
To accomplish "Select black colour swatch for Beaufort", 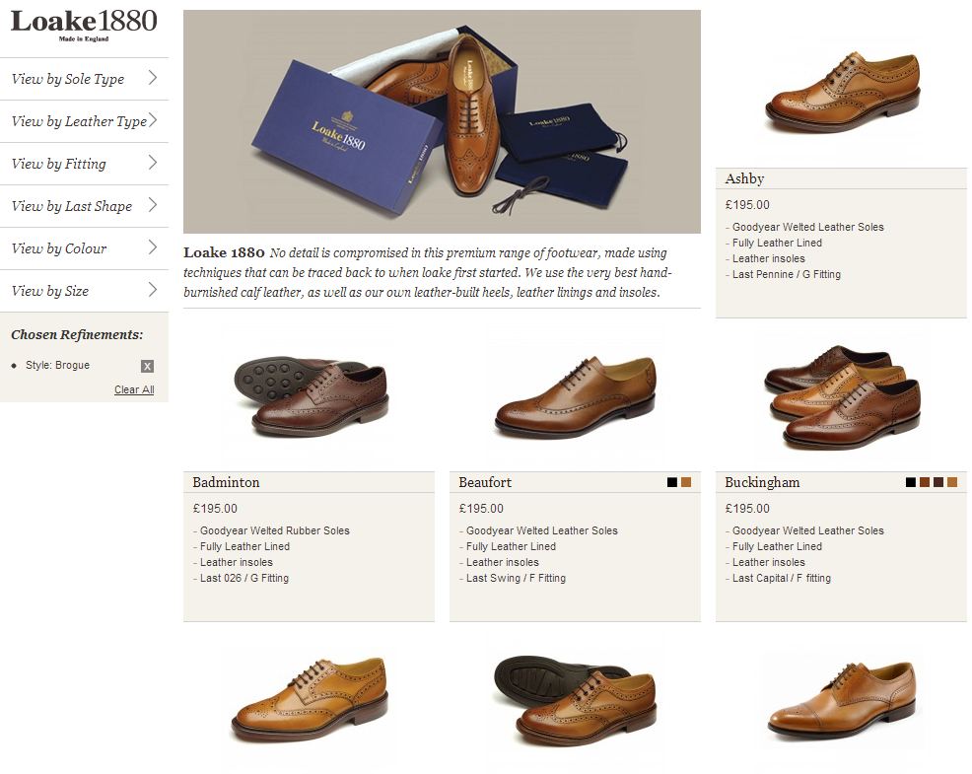I will [672, 482].
